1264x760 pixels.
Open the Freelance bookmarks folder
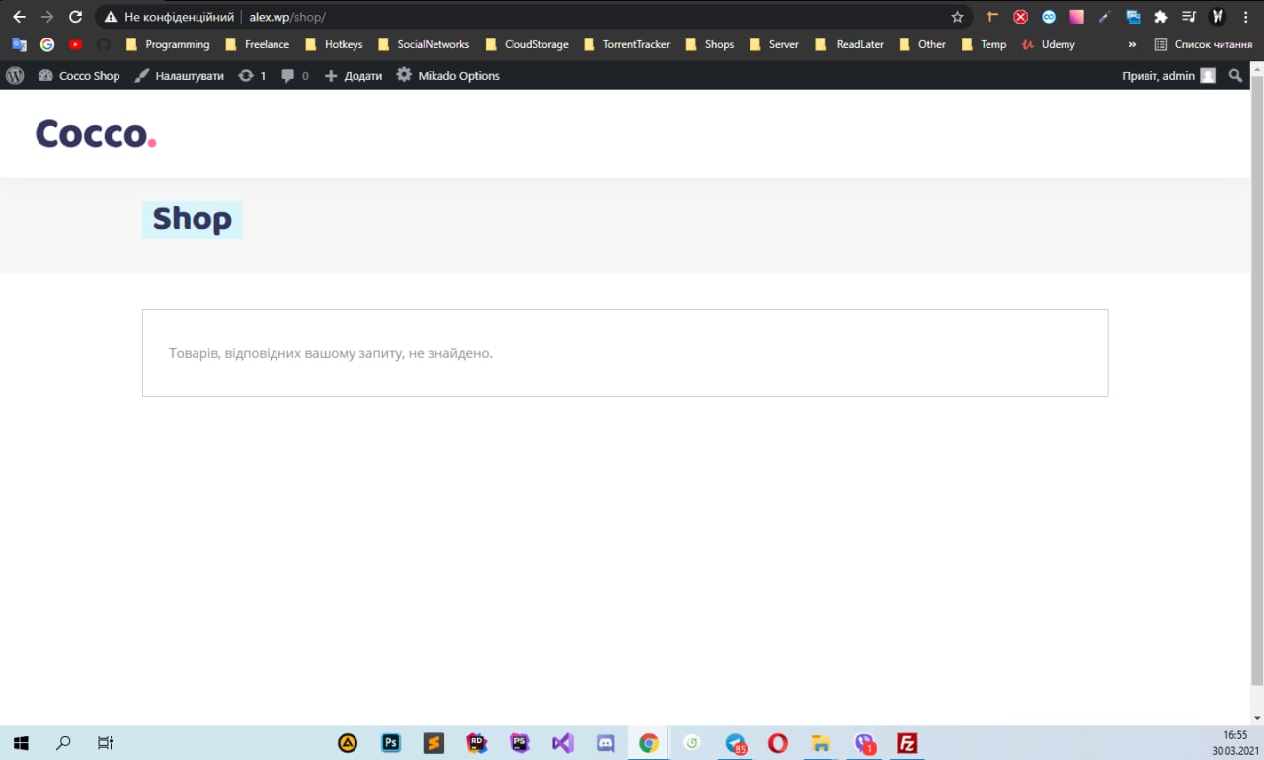pyautogui.click(x=257, y=44)
